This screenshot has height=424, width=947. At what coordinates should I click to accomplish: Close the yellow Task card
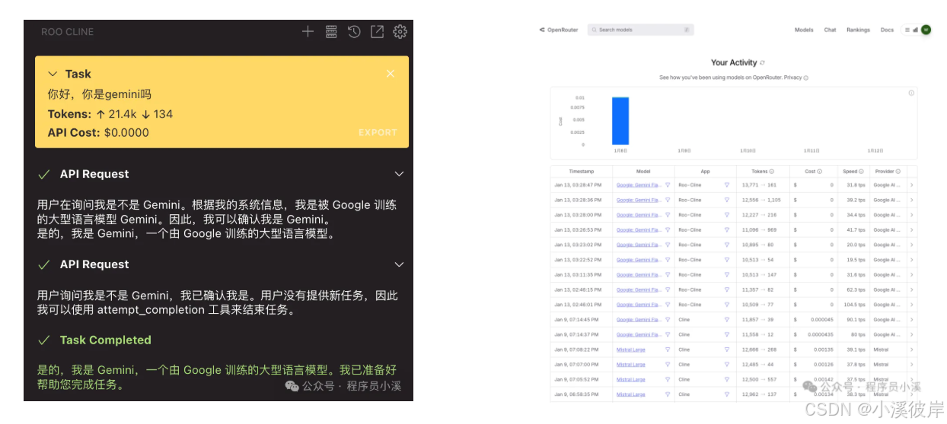(x=391, y=74)
